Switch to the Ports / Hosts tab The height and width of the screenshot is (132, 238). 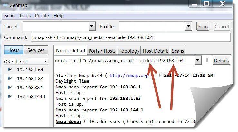point(102,51)
